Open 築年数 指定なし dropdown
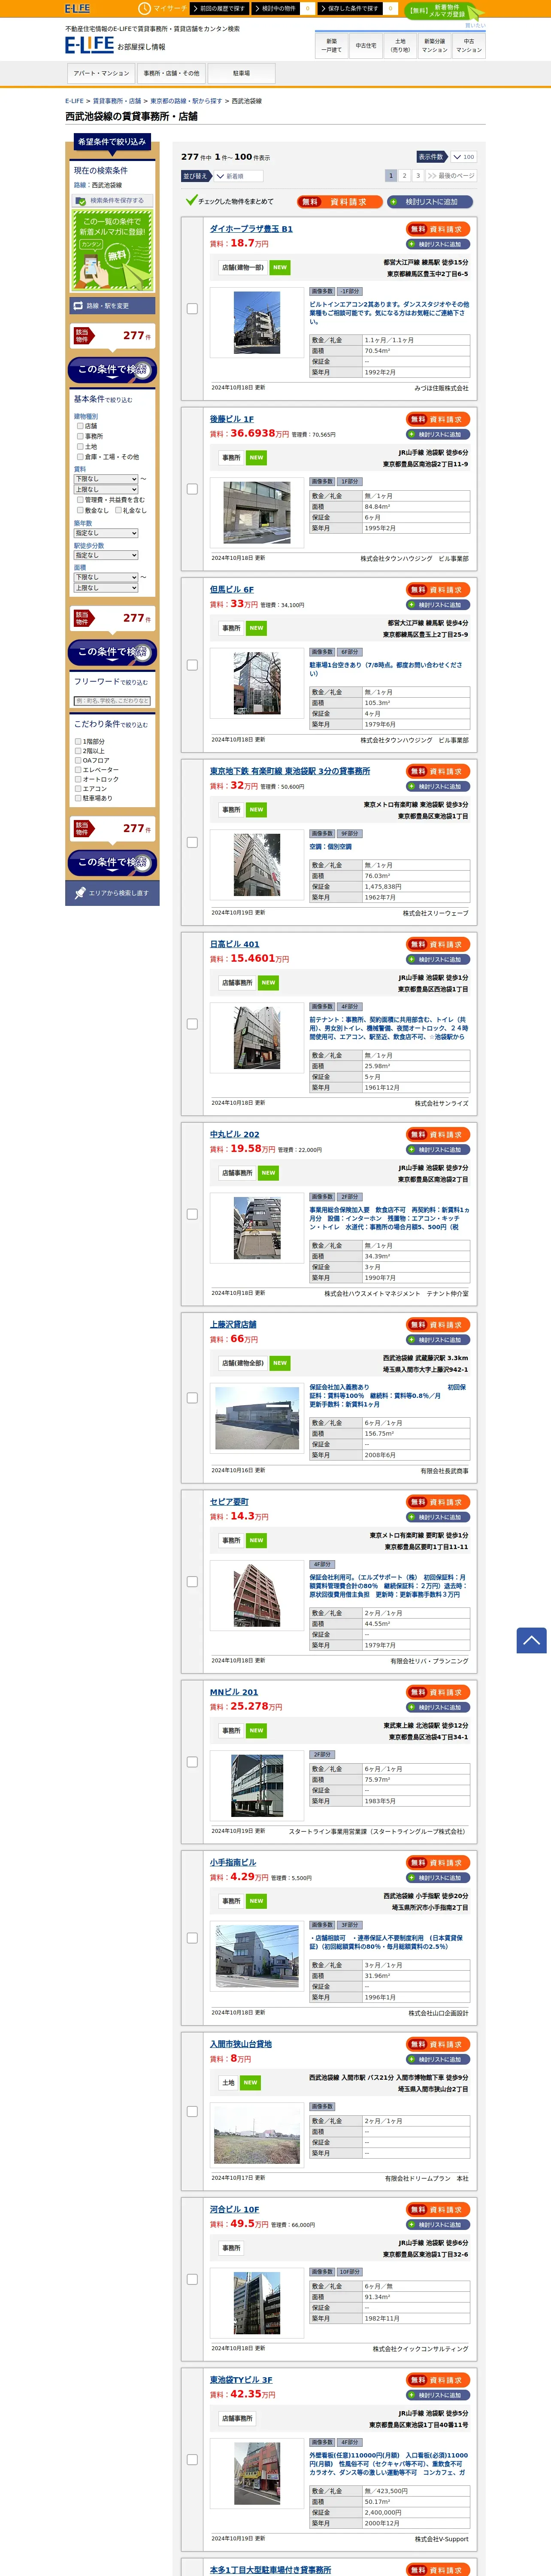 [x=106, y=533]
